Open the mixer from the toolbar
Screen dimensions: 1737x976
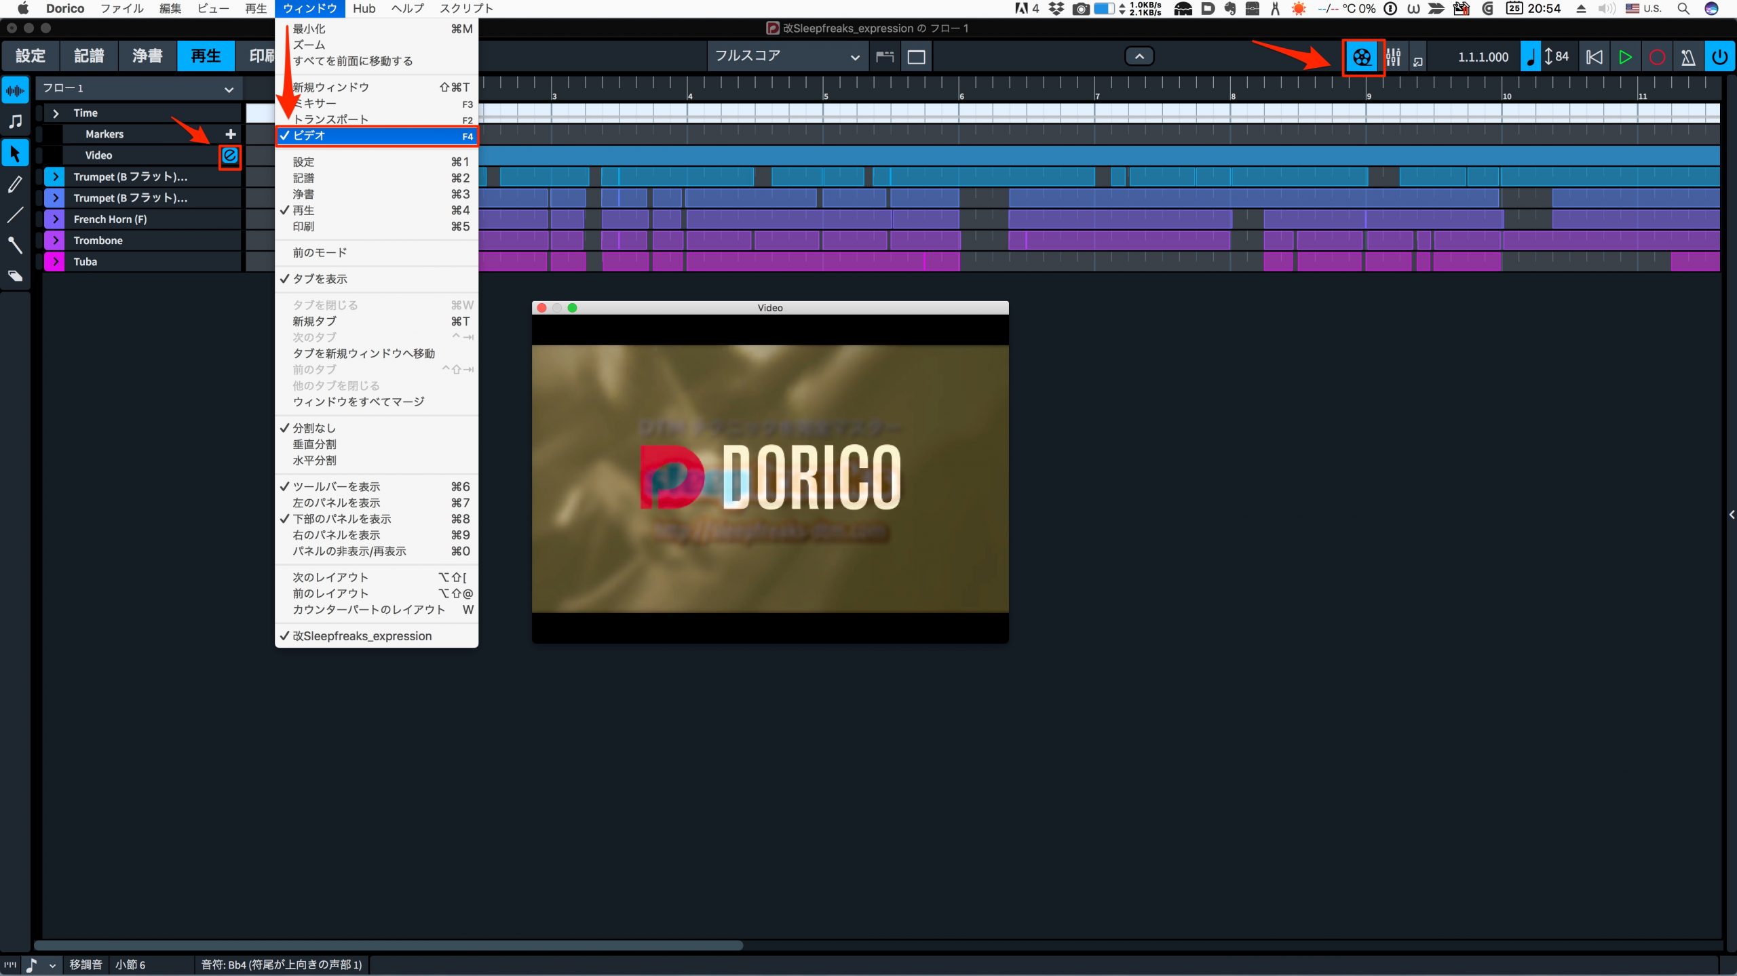pos(1394,57)
